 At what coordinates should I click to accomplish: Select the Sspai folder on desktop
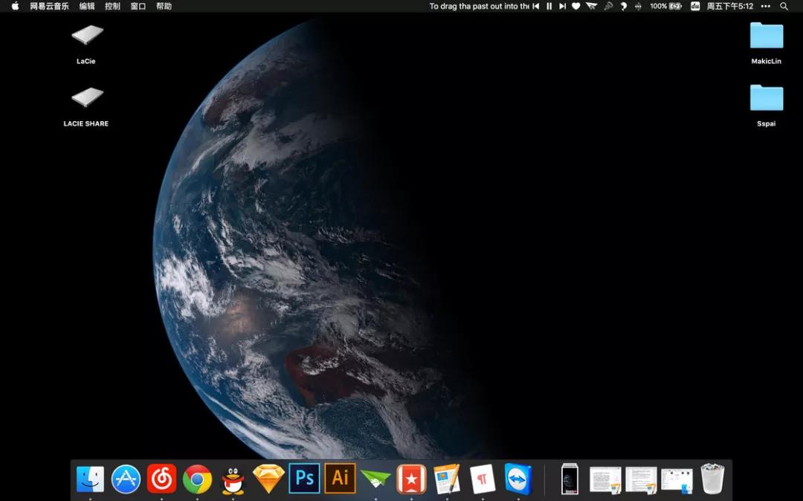coord(766,98)
